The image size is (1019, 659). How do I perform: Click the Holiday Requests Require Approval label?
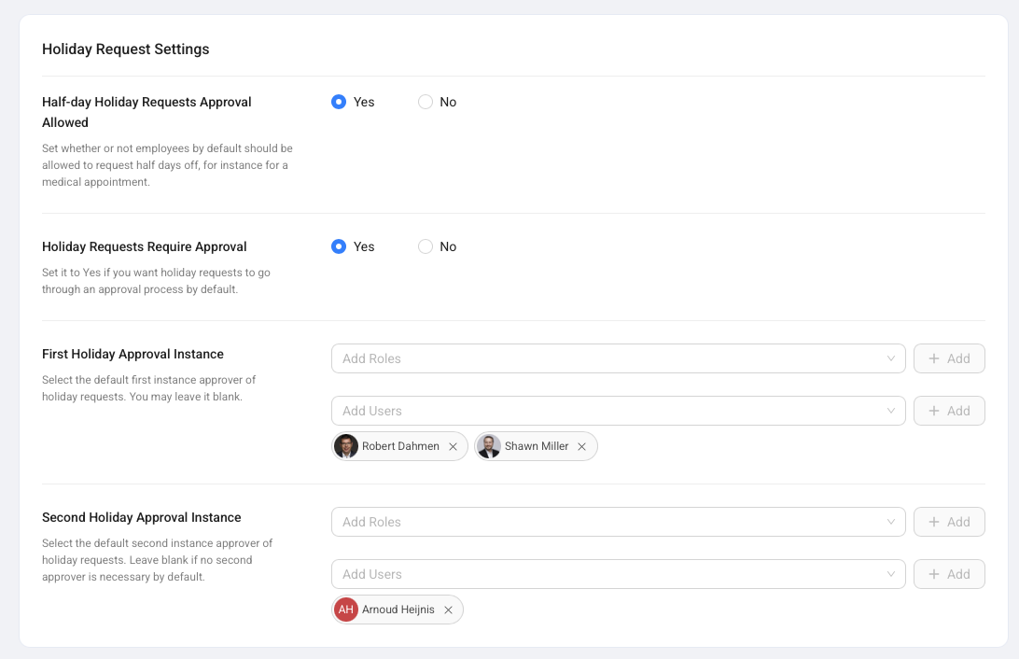point(145,247)
